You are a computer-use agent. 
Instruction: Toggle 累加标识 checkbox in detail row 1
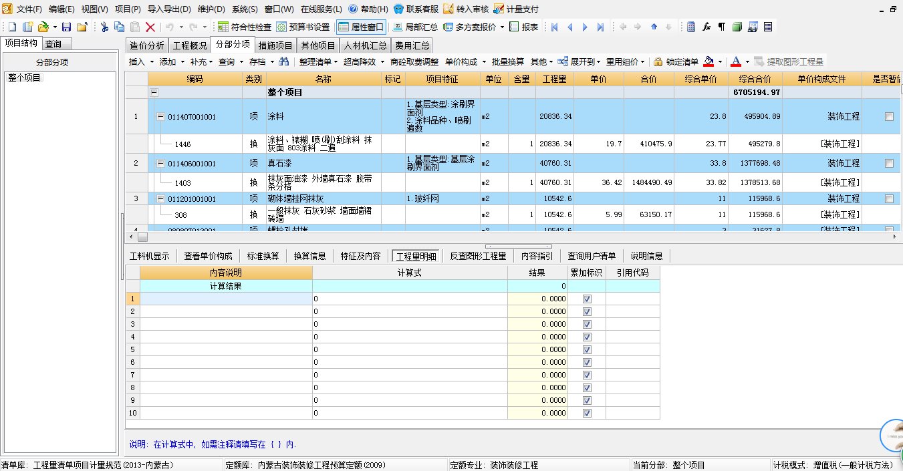tap(587, 299)
